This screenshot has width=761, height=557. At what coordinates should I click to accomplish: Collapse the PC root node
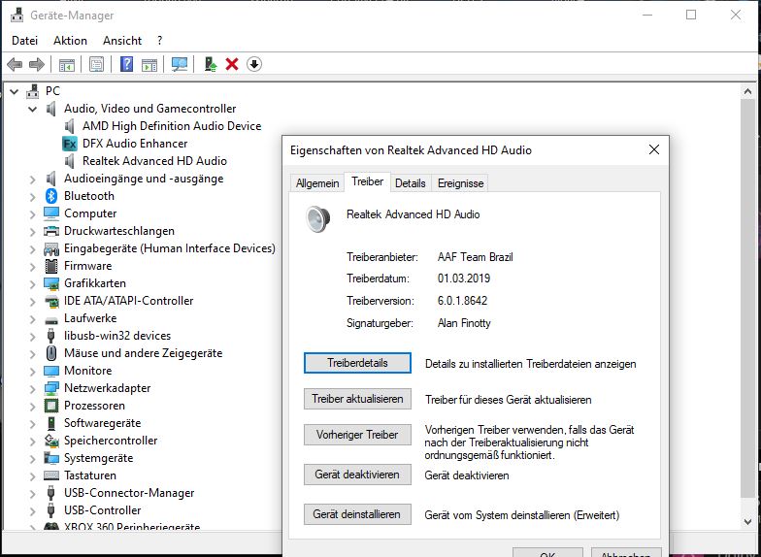15,91
